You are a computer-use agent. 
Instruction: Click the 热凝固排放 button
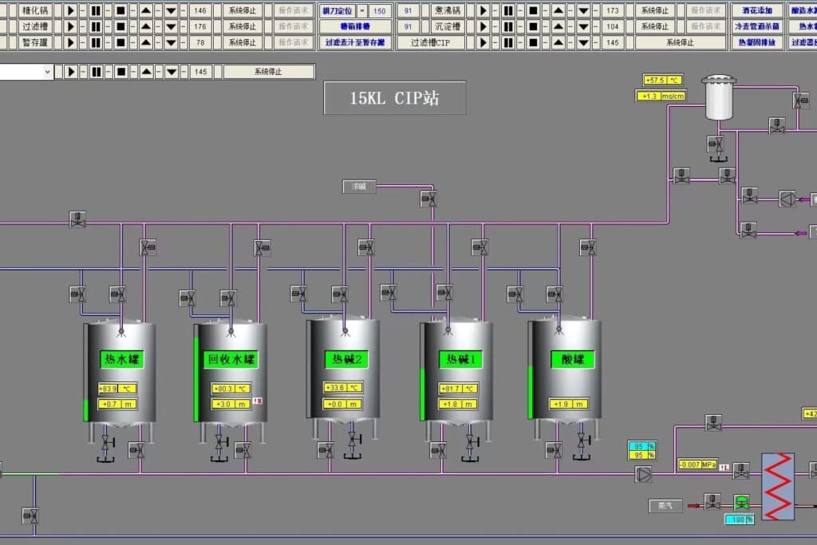(x=757, y=42)
